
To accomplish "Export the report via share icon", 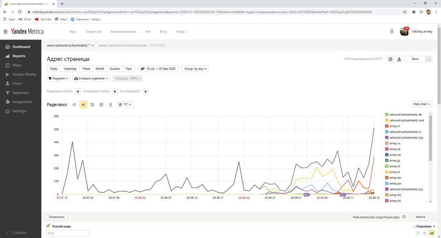I will point(399,59).
